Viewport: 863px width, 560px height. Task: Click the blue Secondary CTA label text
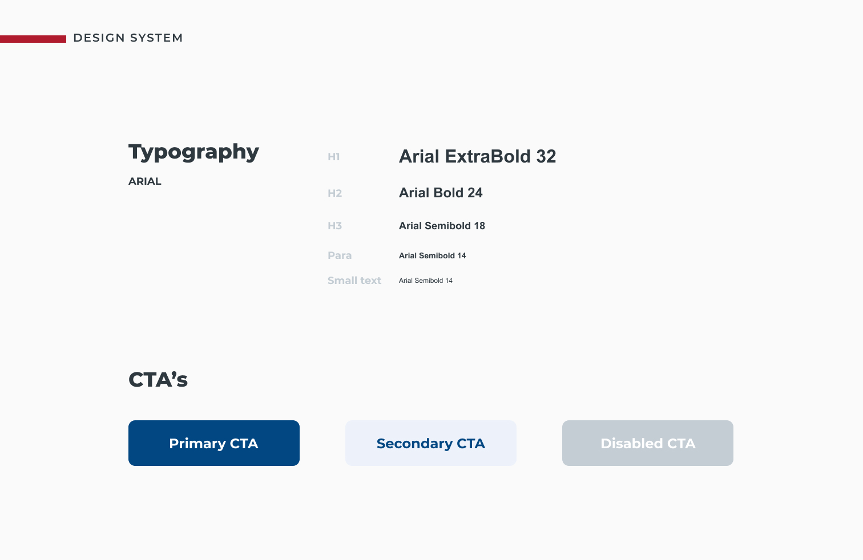(x=431, y=444)
